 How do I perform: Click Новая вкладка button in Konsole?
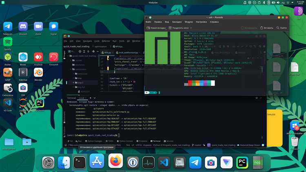[x=156, y=28]
